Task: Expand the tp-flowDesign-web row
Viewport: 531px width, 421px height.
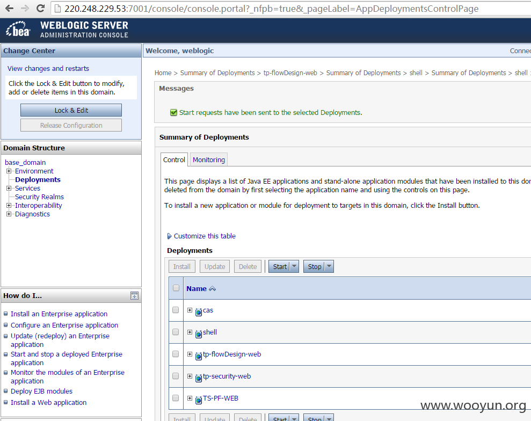Action: [190, 354]
